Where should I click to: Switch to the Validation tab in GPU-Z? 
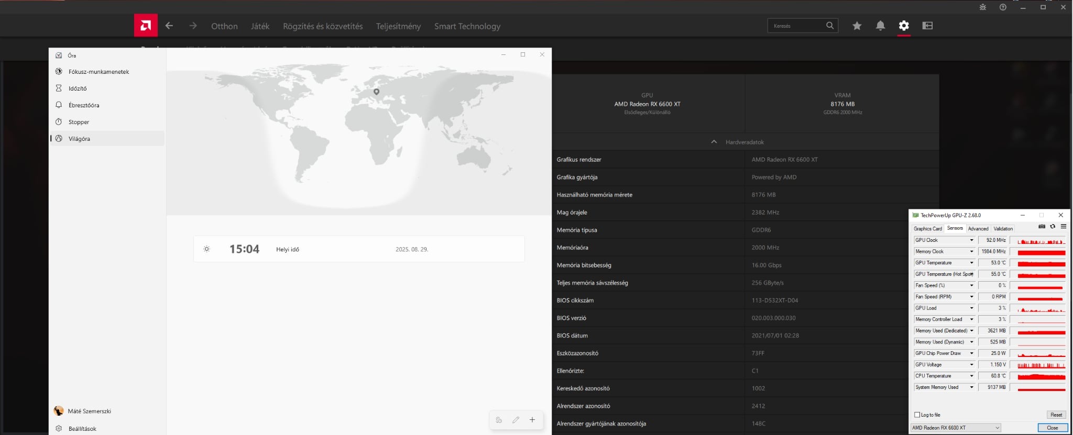(1003, 229)
